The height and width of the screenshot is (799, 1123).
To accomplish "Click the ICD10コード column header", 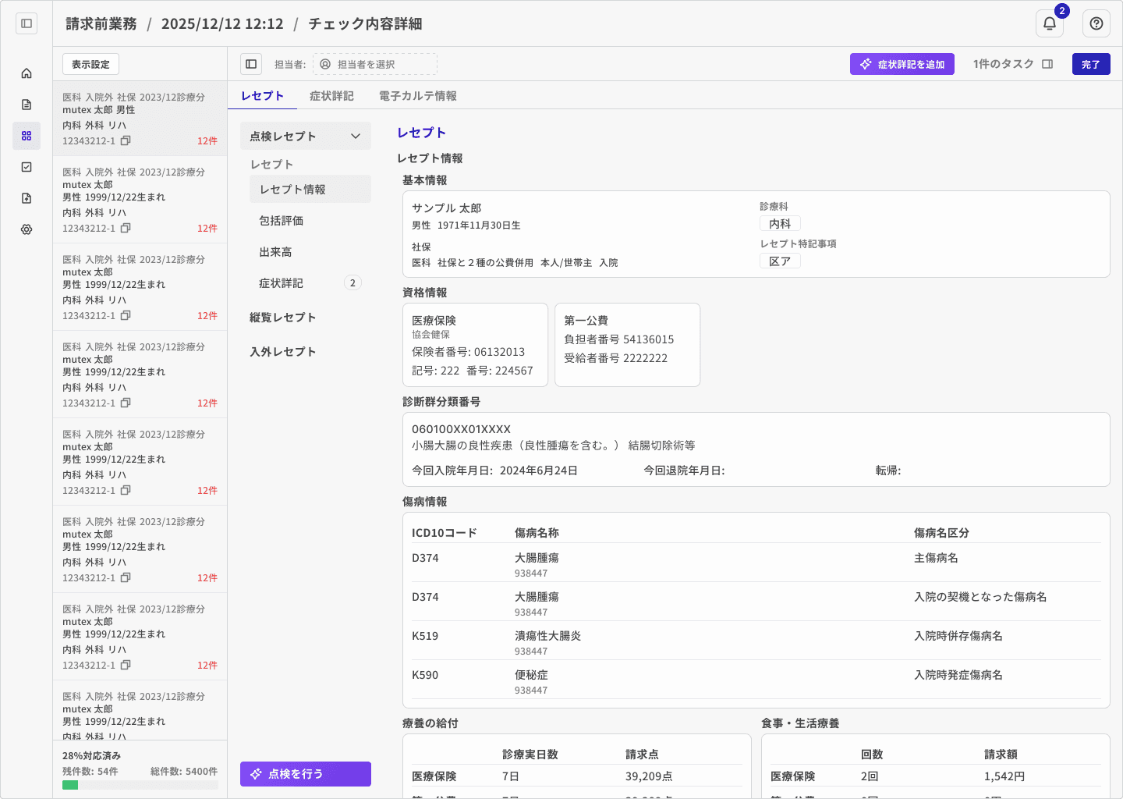I will coord(445,533).
